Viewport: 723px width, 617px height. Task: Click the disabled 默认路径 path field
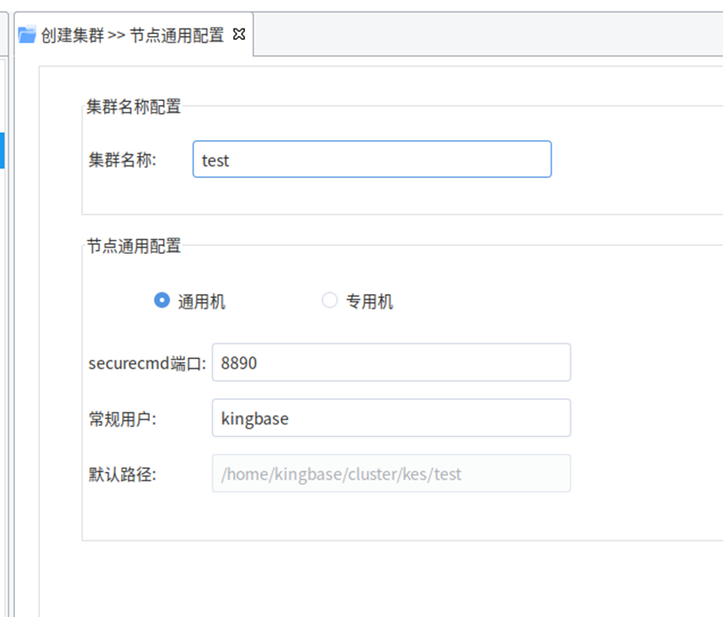[390, 473]
